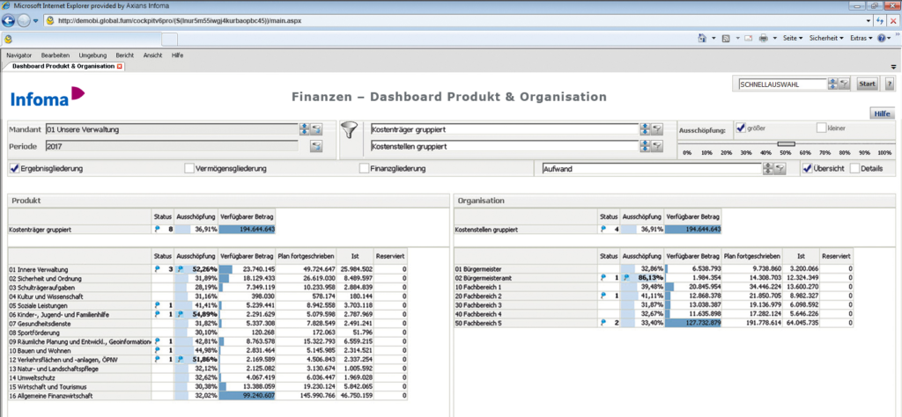Expand the Mandant selection arrows
The width and height of the screenshot is (902, 417).
click(x=305, y=129)
